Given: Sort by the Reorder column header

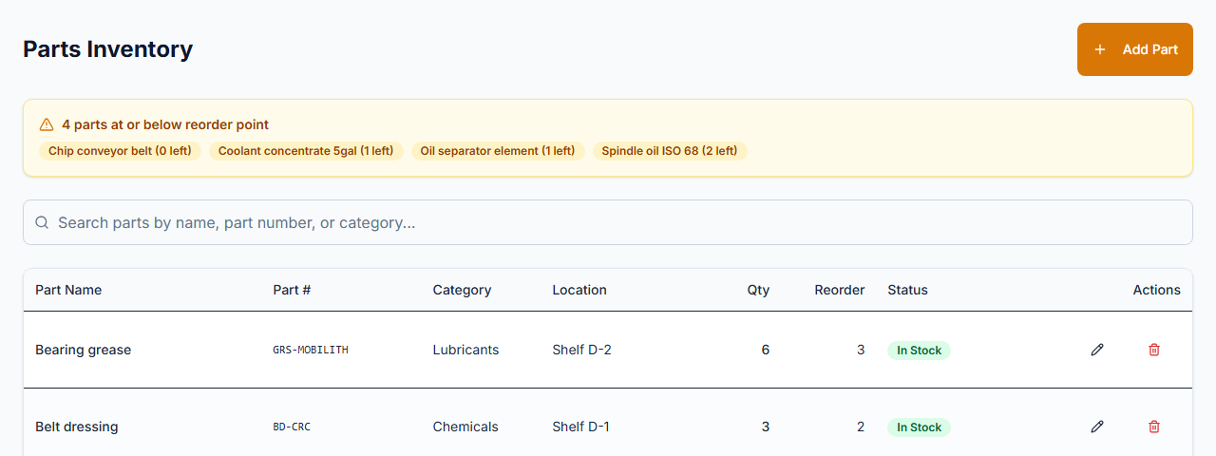Looking at the screenshot, I should [839, 290].
